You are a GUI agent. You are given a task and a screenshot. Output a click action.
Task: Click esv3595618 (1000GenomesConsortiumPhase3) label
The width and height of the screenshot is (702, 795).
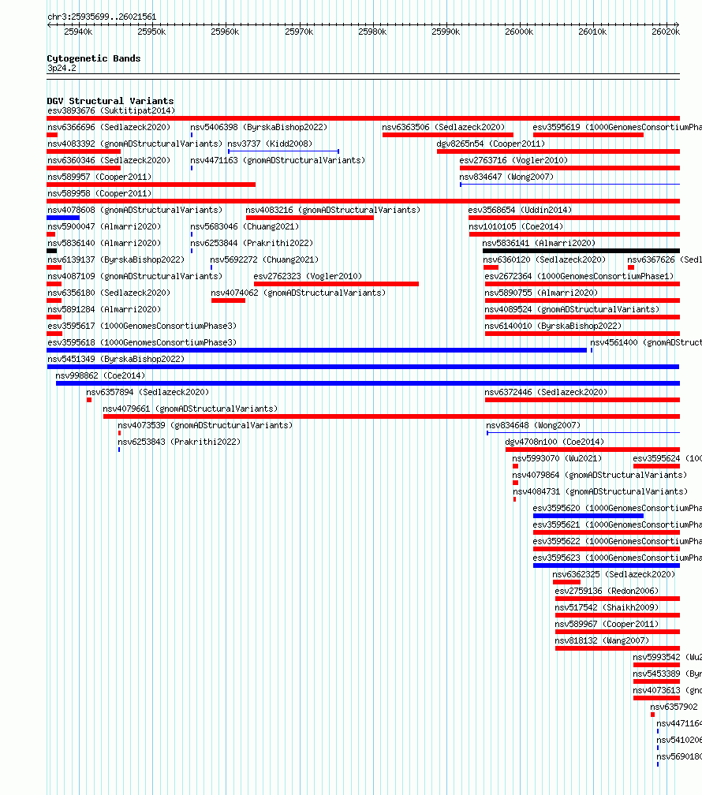[142, 343]
